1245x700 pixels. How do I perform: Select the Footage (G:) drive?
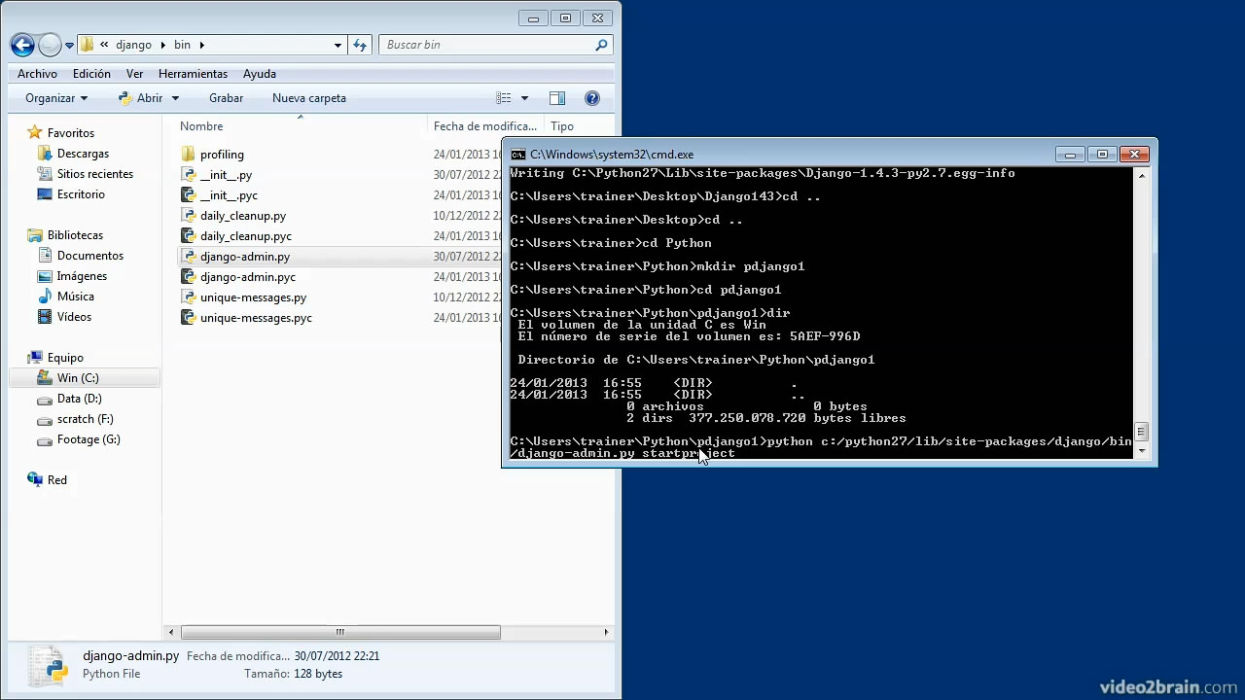pos(89,439)
